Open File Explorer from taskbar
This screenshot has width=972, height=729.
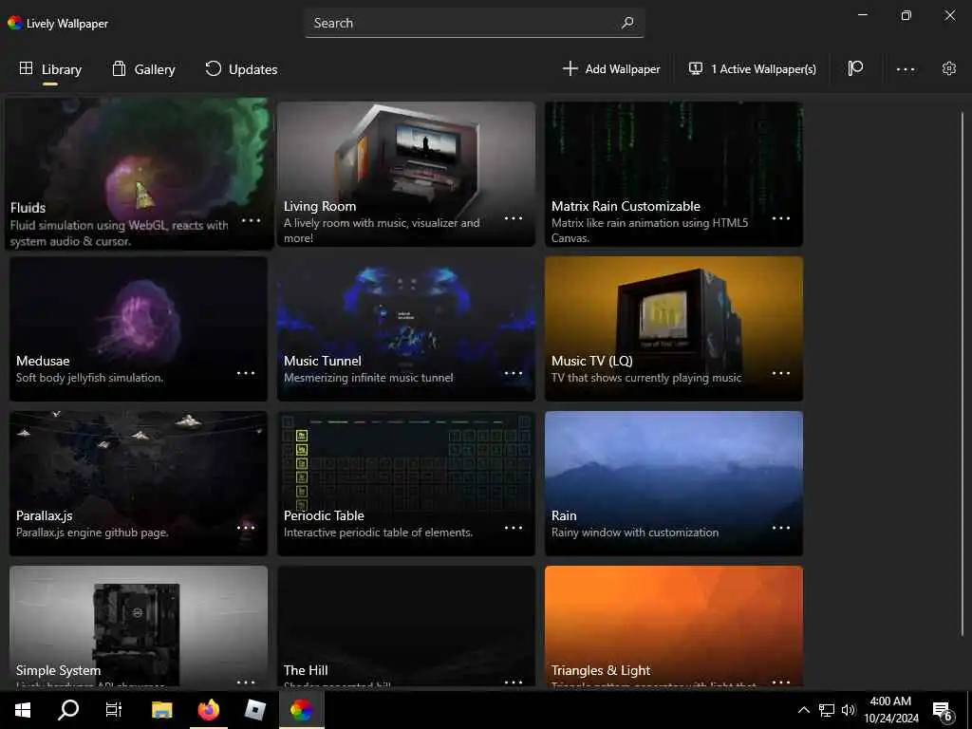161,710
